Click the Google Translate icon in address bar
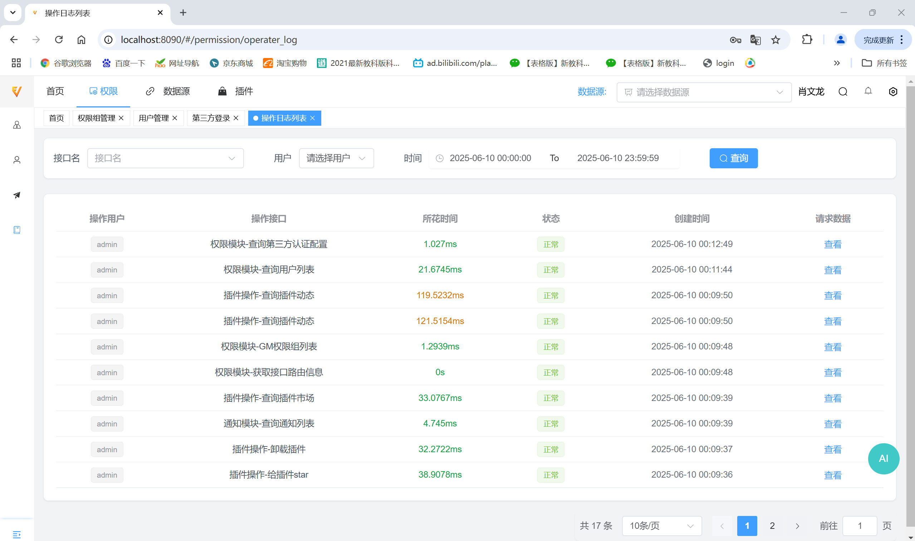This screenshot has width=915, height=541. pyautogui.click(x=755, y=39)
